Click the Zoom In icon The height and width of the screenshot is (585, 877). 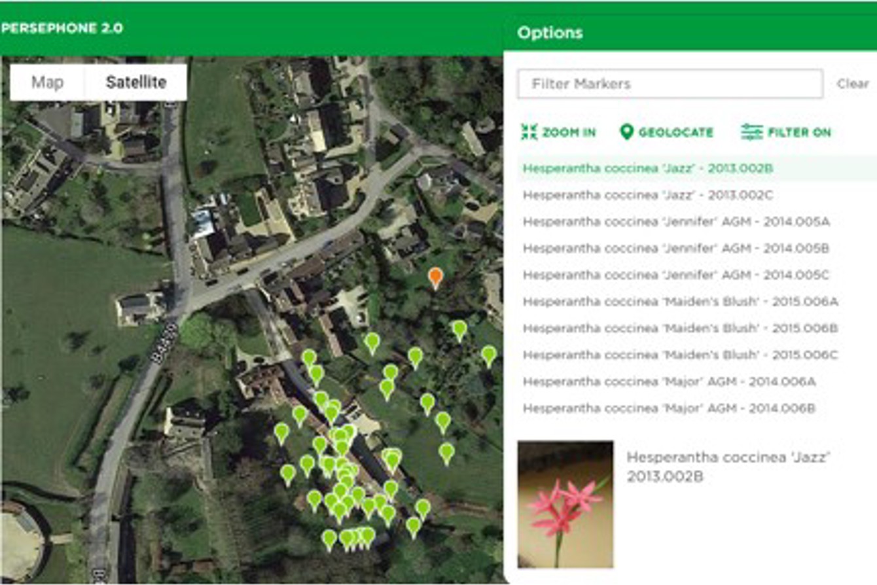[529, 132]
